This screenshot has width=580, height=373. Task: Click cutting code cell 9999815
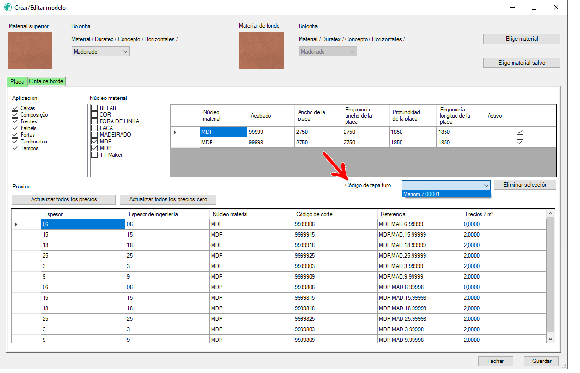tap(335, 298)
